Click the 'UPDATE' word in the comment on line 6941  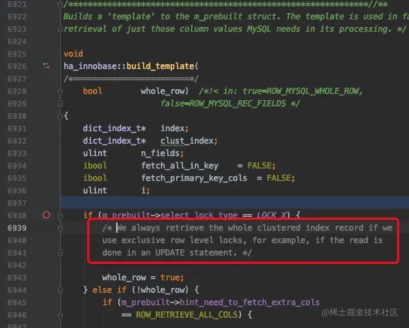pyautogui.click(x=170, y=253)
